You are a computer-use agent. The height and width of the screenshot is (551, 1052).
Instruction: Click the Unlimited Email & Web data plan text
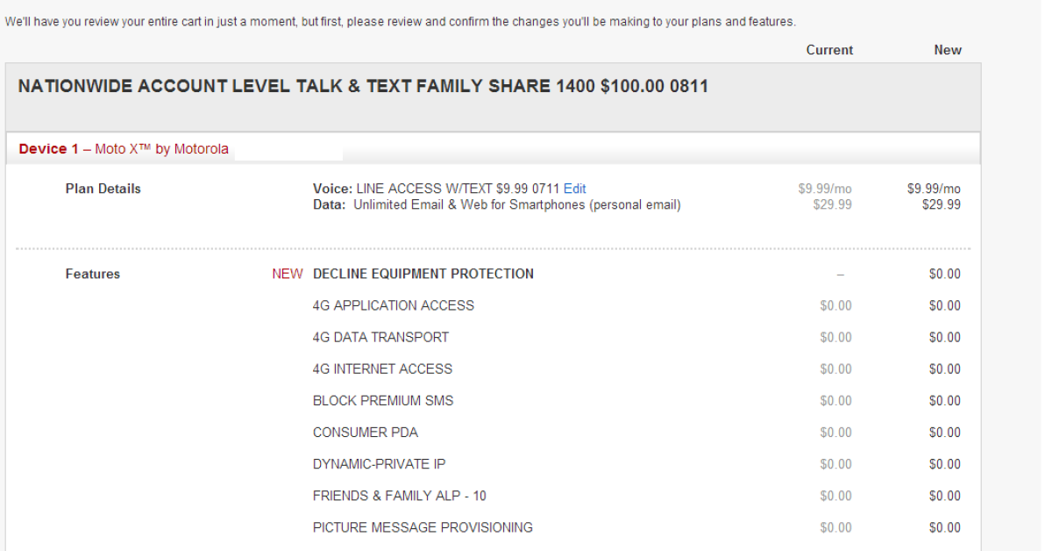point(516,205)
